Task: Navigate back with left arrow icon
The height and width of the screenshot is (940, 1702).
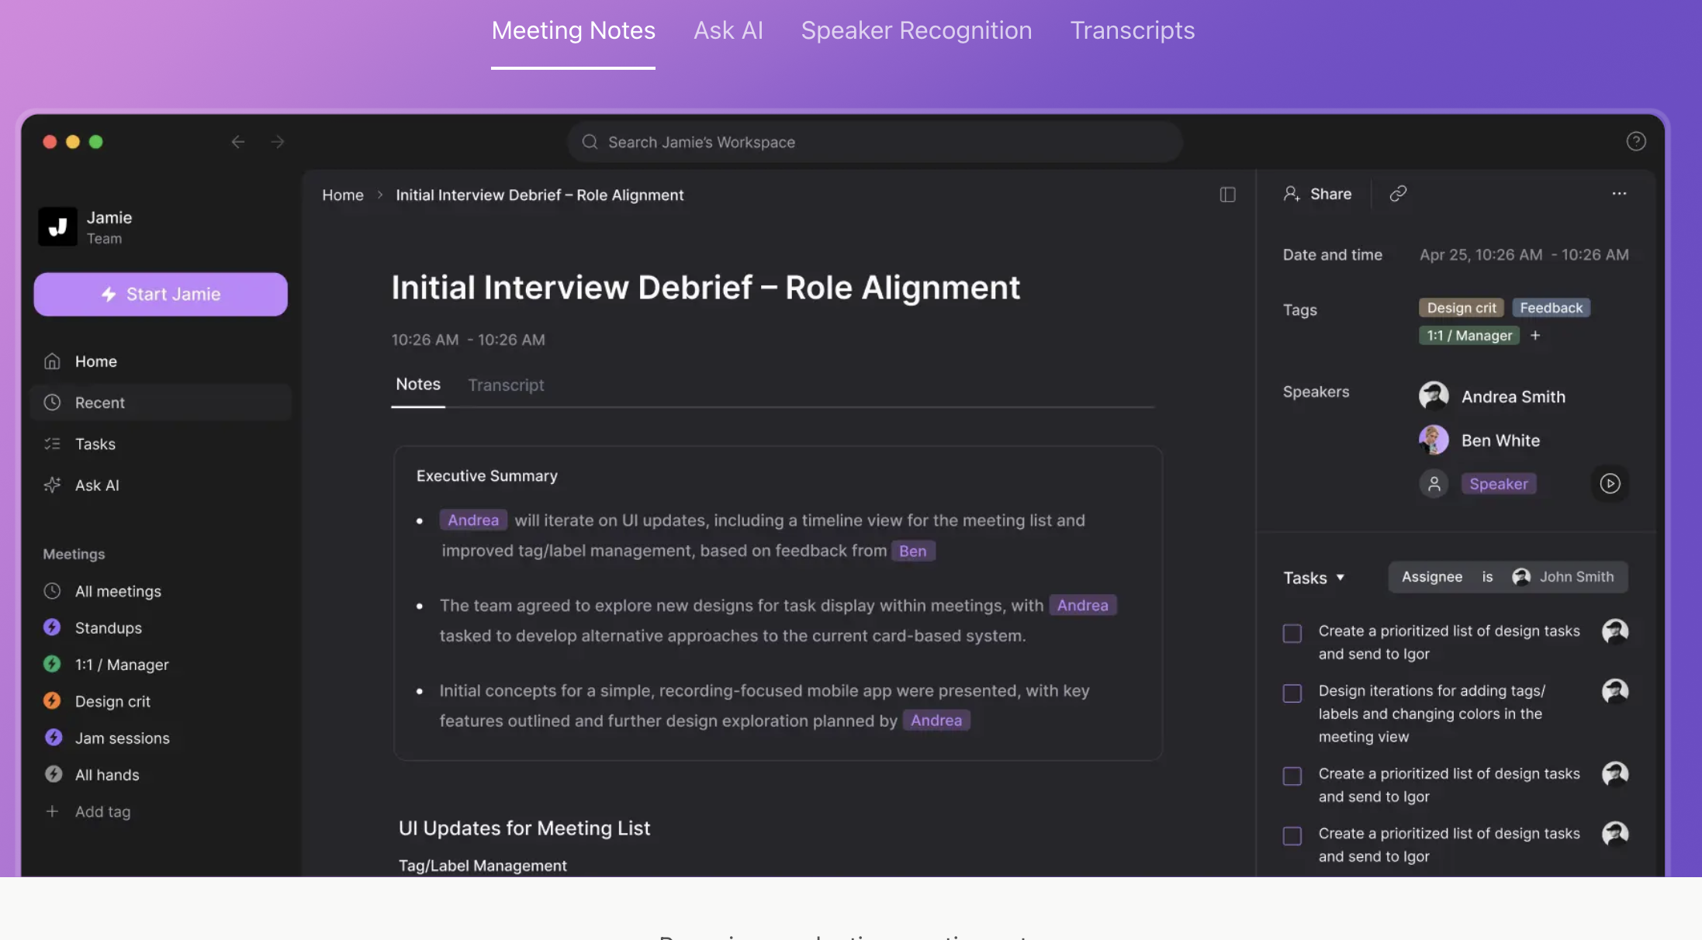Action: 238,142
